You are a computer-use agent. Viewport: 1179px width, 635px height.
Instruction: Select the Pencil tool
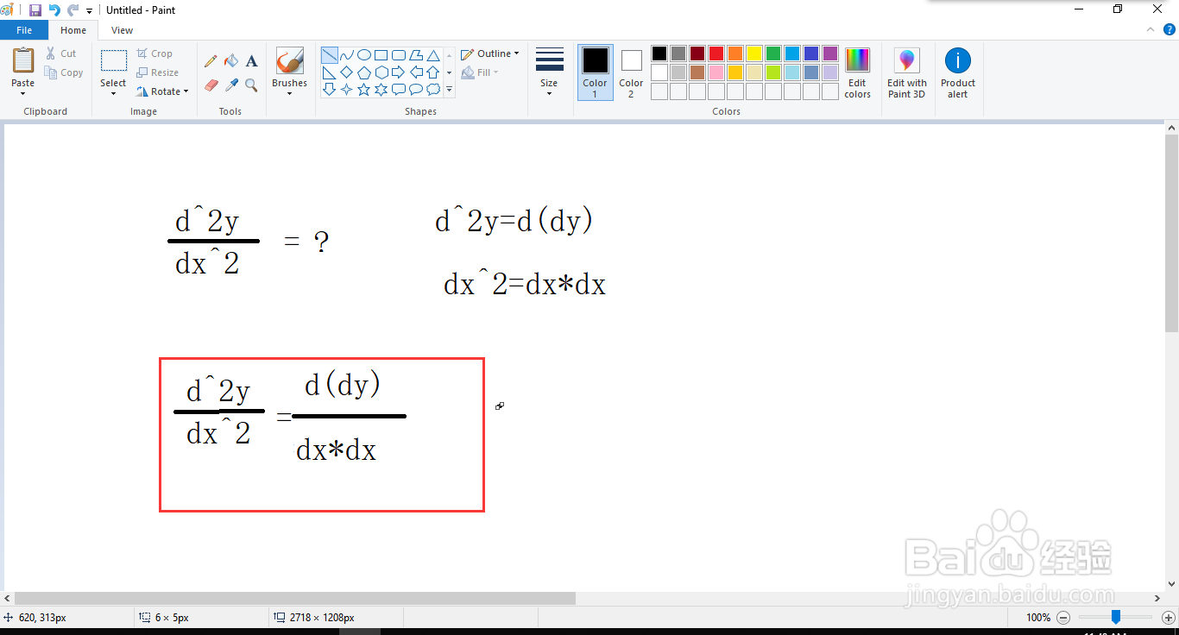[x=211, y=60]
